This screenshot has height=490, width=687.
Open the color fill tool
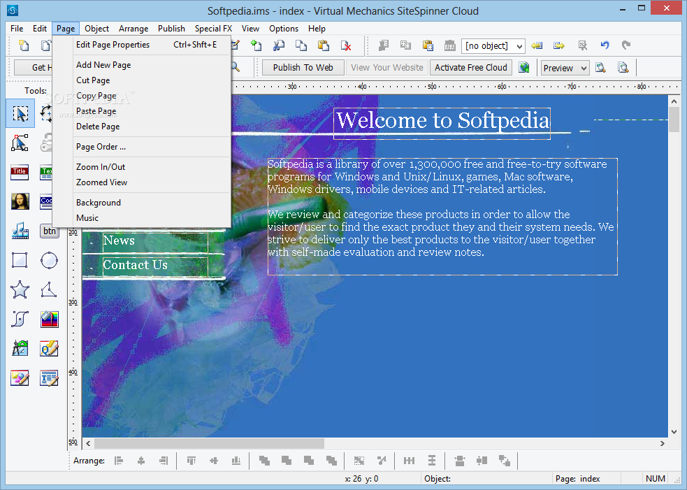(x=49, y=319)
